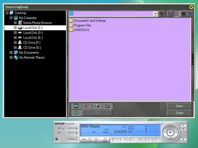Expand Local Disk (C:) node
The height and width of the screenshot is (148, 198).
point(15,28)
